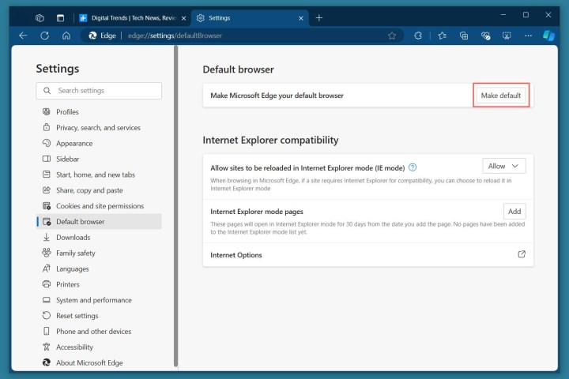Open the Favorites list toolbar icon
This screenshot has height=379, width=569.
click(x=442, y=36)
